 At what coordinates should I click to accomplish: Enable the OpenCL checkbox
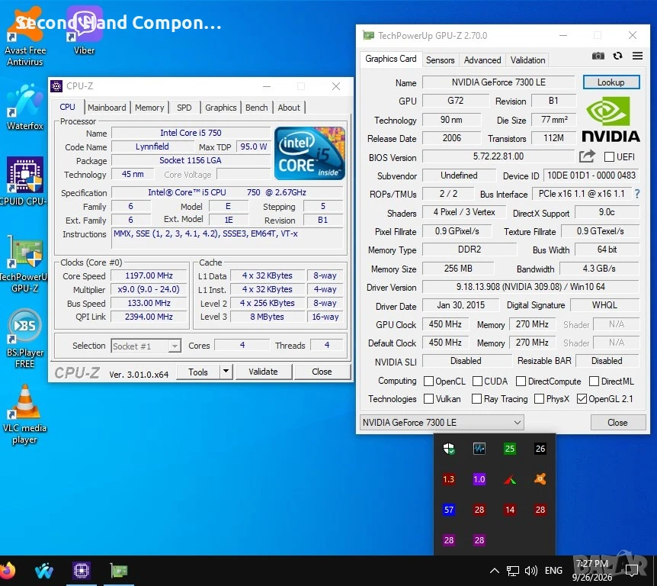(428, 382)
